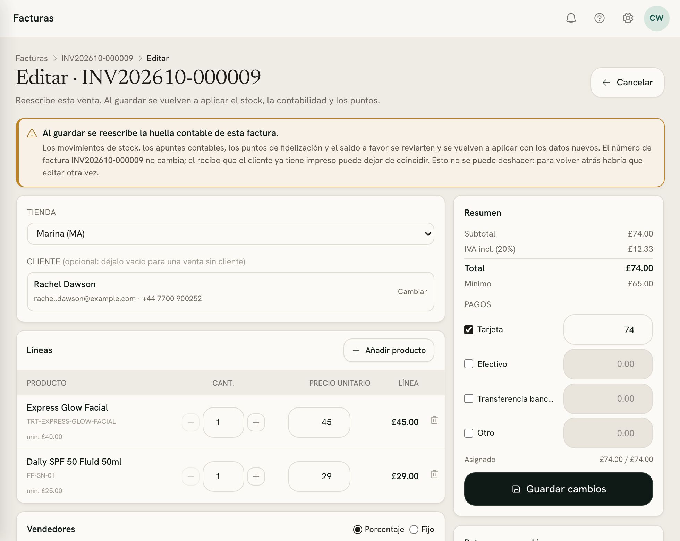
Task: Edit Daily SPF 50 Fluid unit price
Action: [319, 476]
